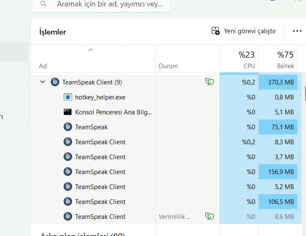306x236 pixels.
Task: Click the 0,8 MB memory cell
Action: pos(278,97)
